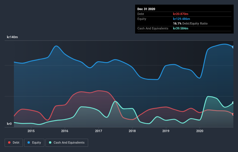Click the 2016 x-axis label
This screenshot has height=152, width=238.
pos(65,131)
